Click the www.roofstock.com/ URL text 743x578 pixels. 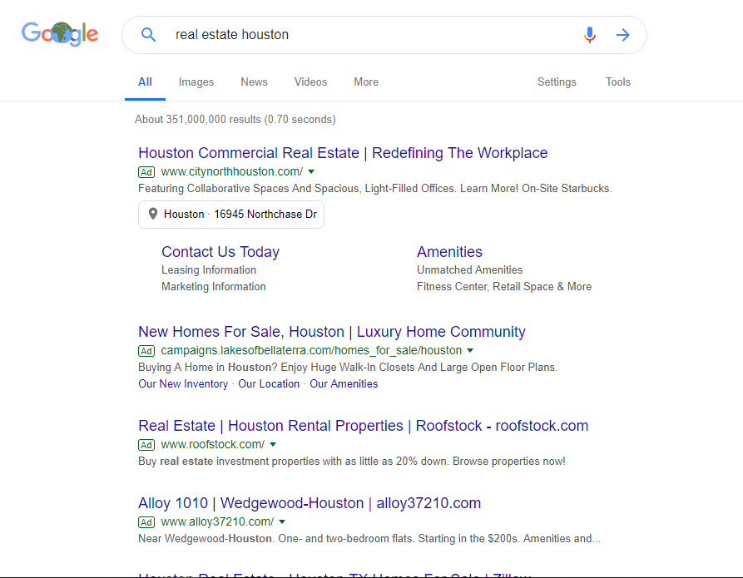213,444
